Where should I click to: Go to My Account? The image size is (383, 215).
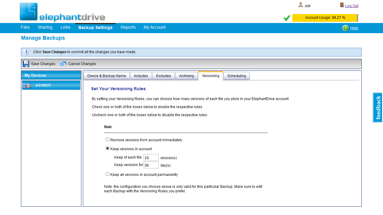click(x=154, y=27)
